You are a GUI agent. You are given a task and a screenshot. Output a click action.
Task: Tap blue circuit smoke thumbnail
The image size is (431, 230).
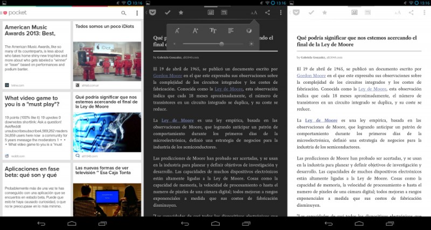107,132
